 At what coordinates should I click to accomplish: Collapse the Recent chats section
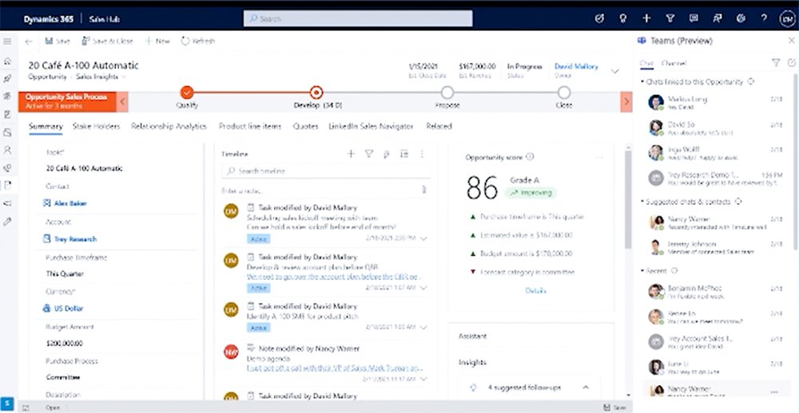(642, 271)
